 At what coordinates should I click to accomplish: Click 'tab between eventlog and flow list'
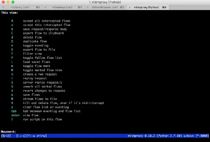pyautogui.click(x=52, y=111)
